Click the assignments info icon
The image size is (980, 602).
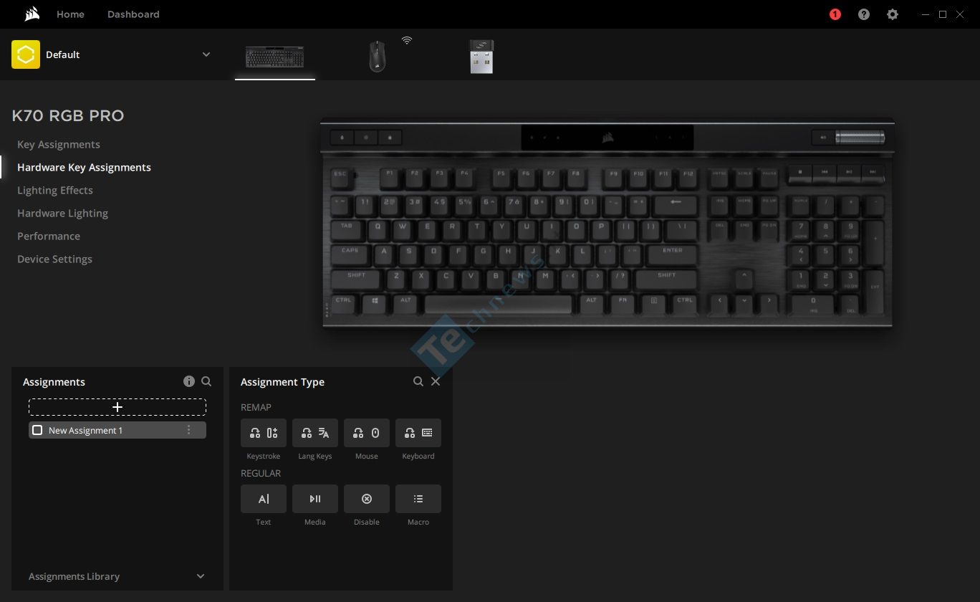tap(189, 381)
